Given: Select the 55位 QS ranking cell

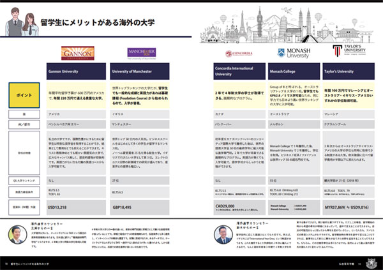Looking at the screenshot, I should point(294,181).
